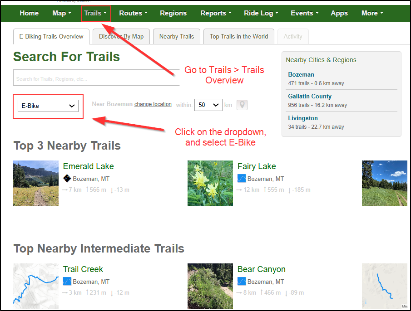This screenshot has height=311, width=411.
Task: Click the change location link
Action: [153, 104]
